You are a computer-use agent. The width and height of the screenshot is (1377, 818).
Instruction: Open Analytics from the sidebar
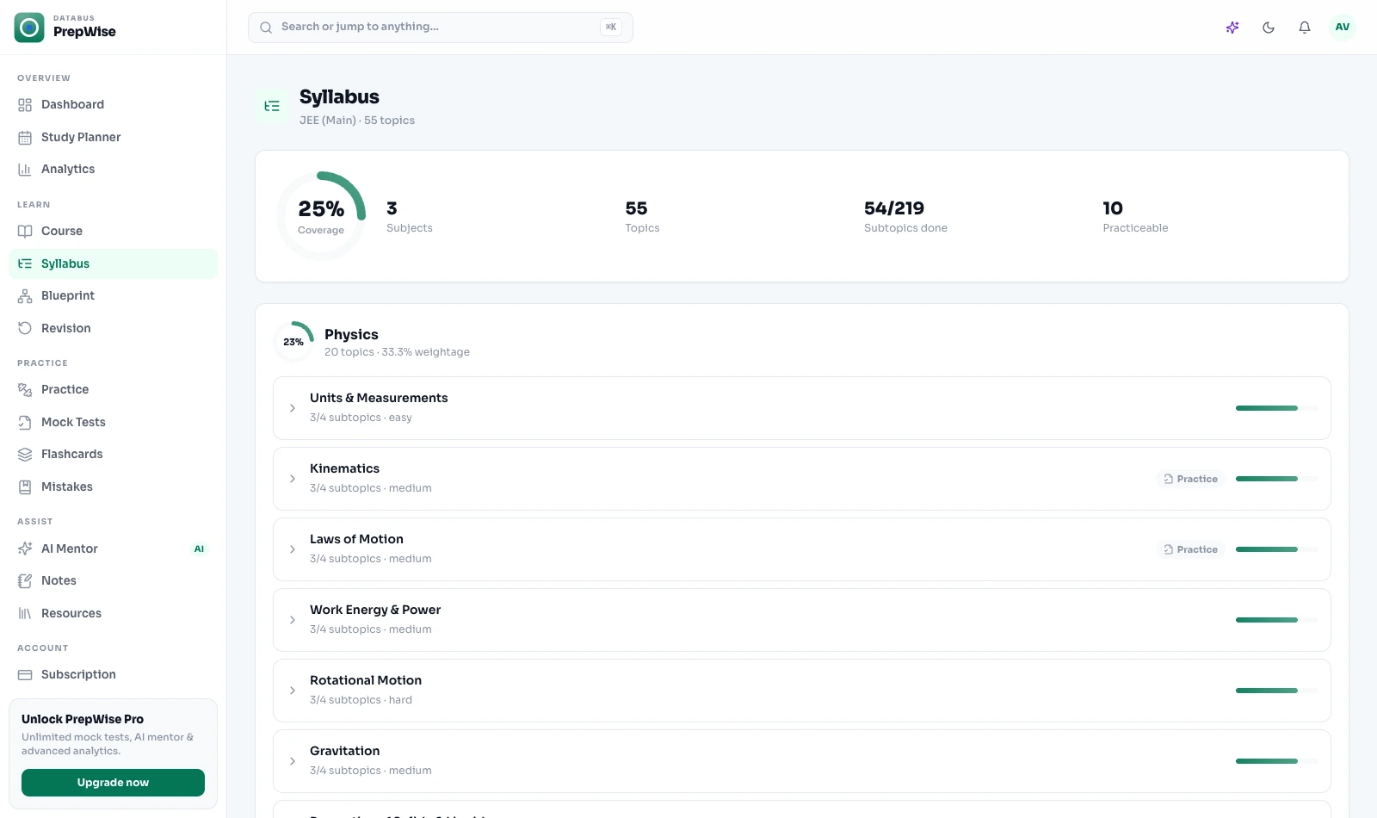pos(113,170)
